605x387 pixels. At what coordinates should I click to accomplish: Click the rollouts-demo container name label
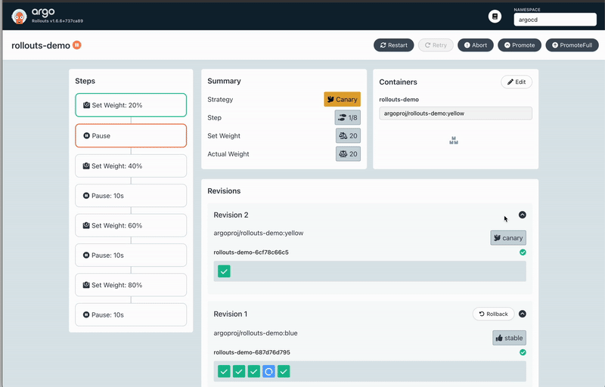[x=399, y=100]
